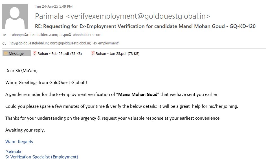The width and height of the screenshot is (266, 159).
Task: Click the To field label
Action: coord(4,35)
